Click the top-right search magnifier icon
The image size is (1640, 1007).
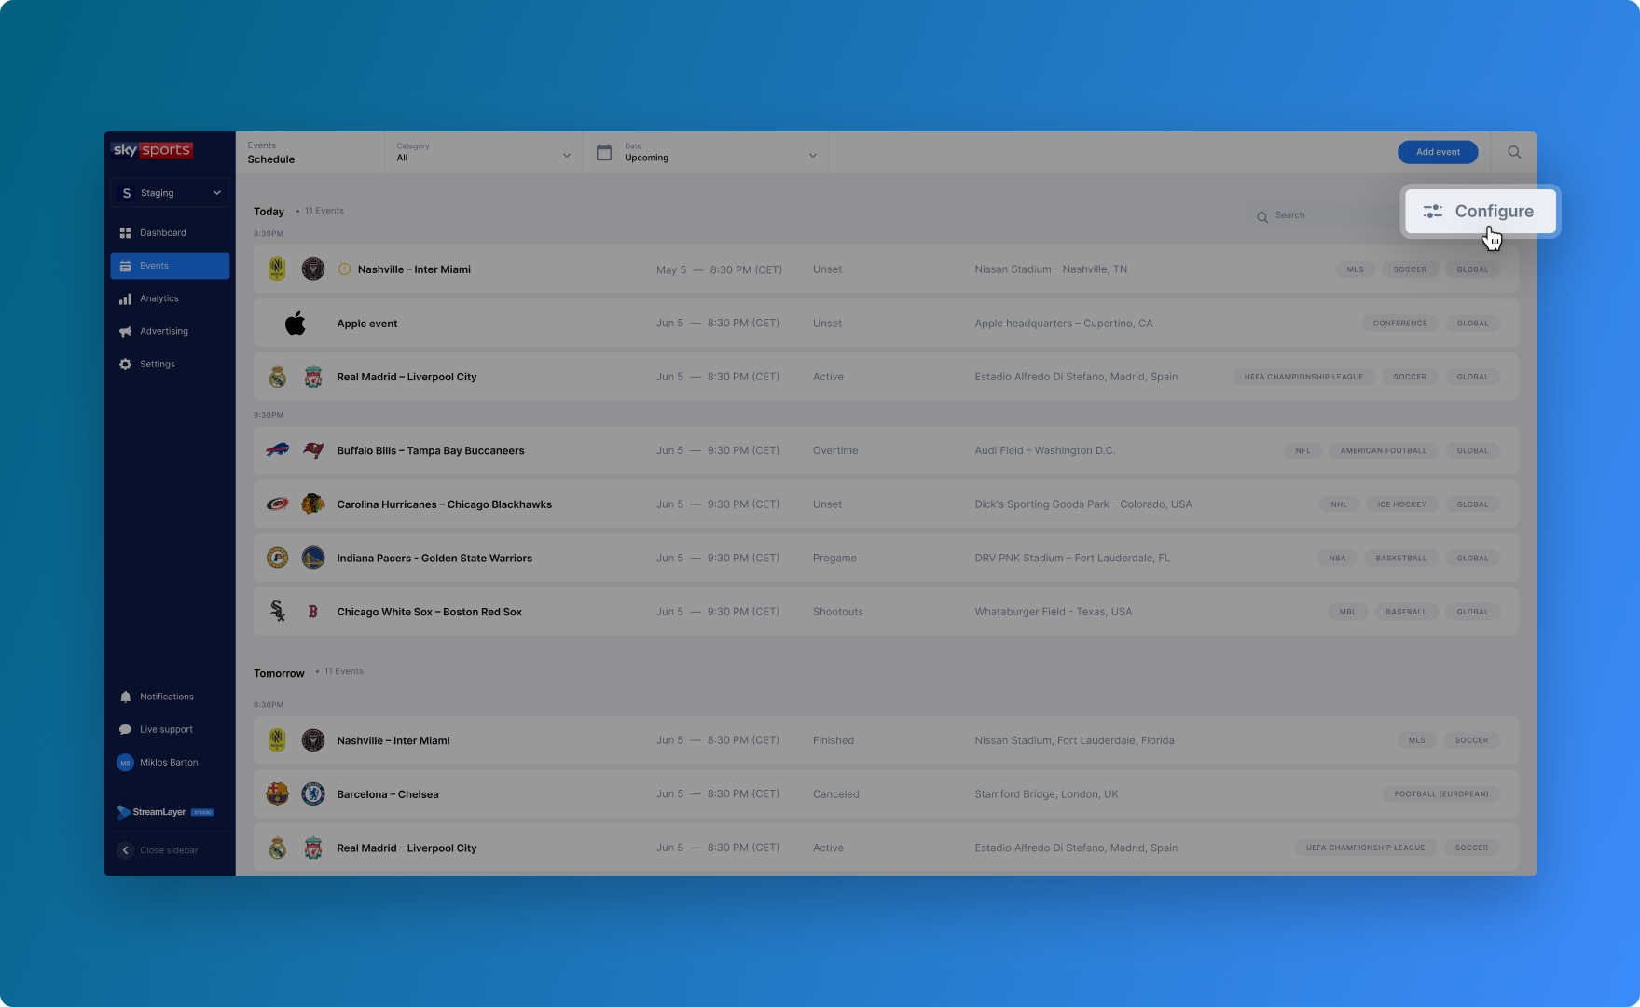(x=1514, y=152)
